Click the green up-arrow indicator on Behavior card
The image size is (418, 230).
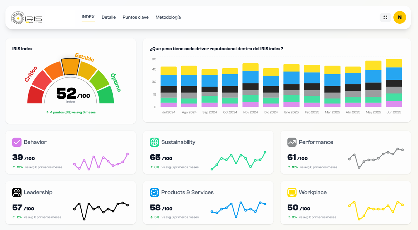coord(13,167)
